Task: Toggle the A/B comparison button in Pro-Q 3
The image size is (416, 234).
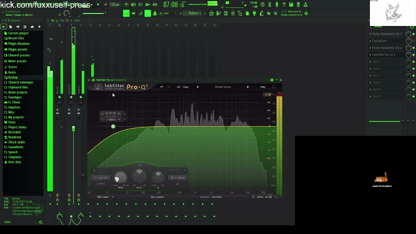Action: (x=178, y=87)
